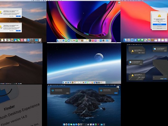The width and height of the screenshot is (168, 126).
Task: Click Learn More in the upper SuperDuper alert
Action: (x=11, y=16)
